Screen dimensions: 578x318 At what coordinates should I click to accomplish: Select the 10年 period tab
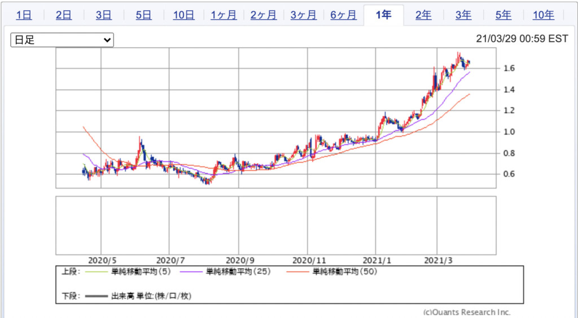tap(544, 15)
